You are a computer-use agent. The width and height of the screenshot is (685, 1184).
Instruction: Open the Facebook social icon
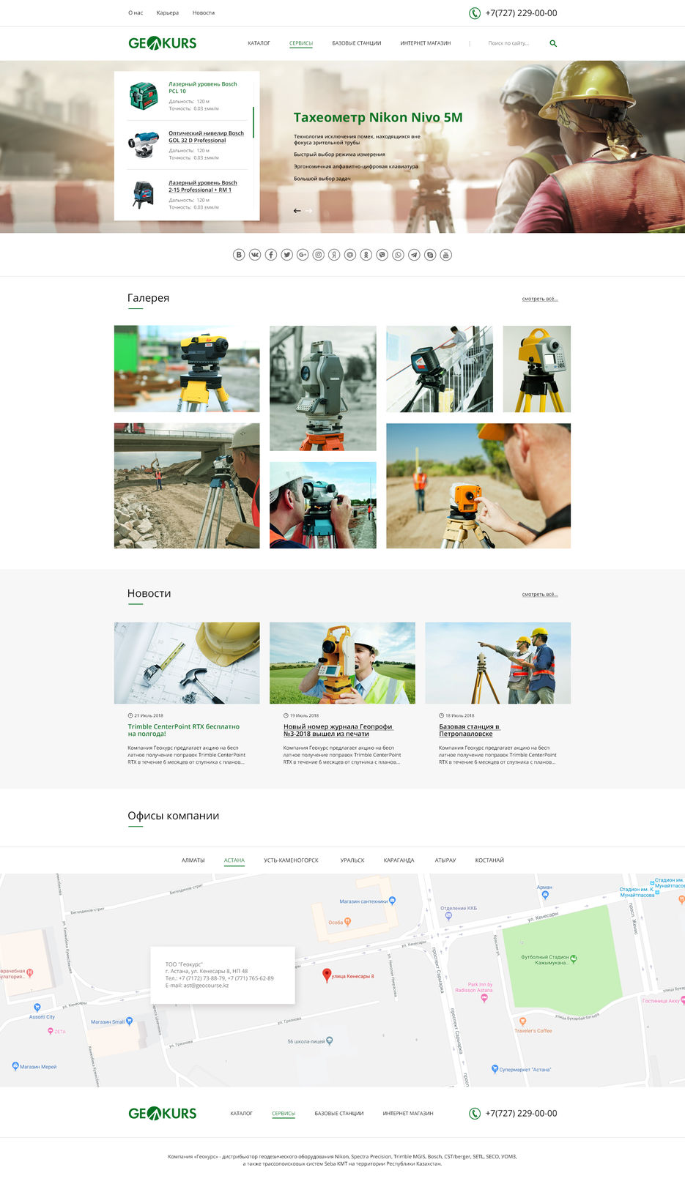[271, 255]
